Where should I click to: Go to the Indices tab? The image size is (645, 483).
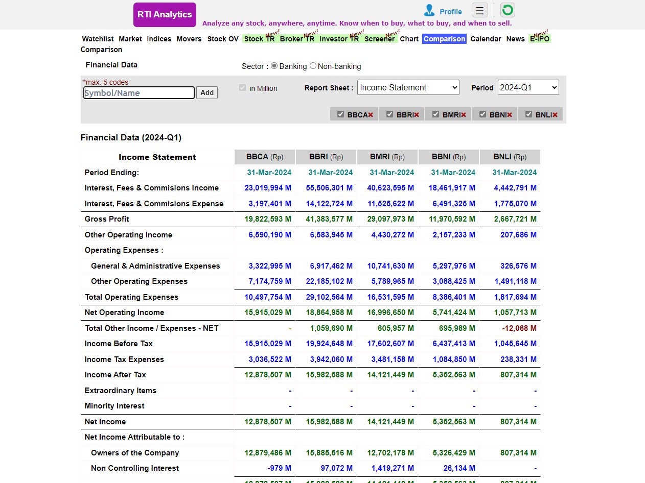159,39
